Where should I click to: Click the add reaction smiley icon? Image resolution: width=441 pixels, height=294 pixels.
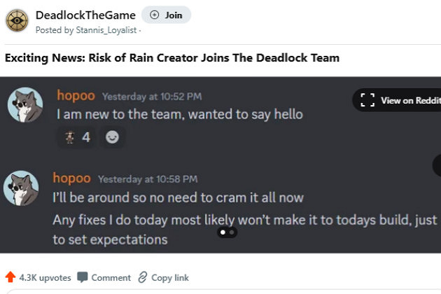[112, 137]
